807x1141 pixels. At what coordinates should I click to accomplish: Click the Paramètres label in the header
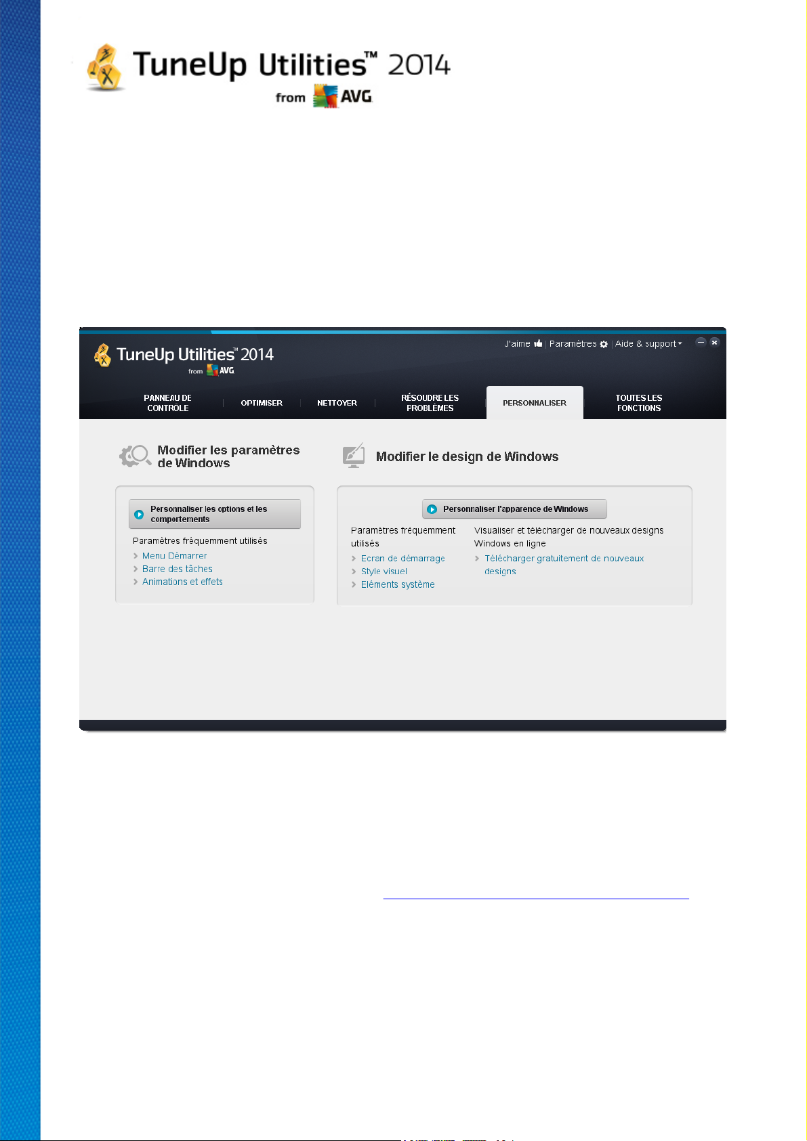tap(573, 344)
